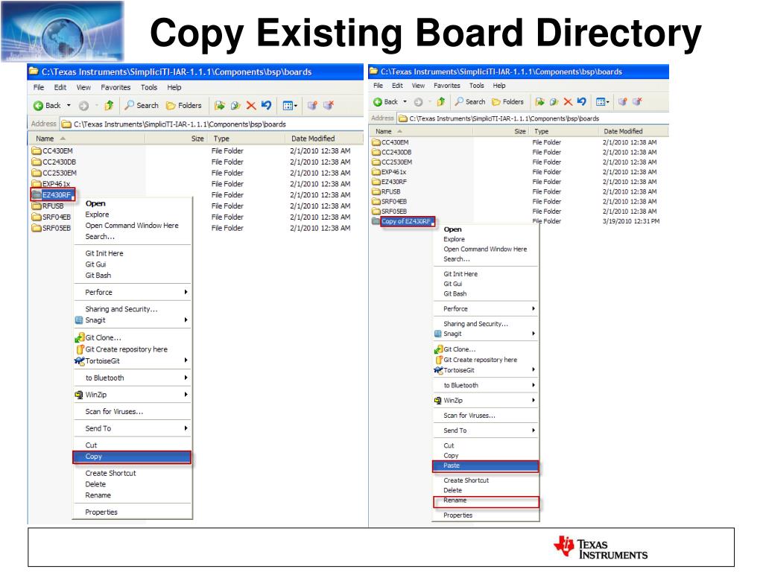Click Back arrow icon in left Explorer window

39,106
